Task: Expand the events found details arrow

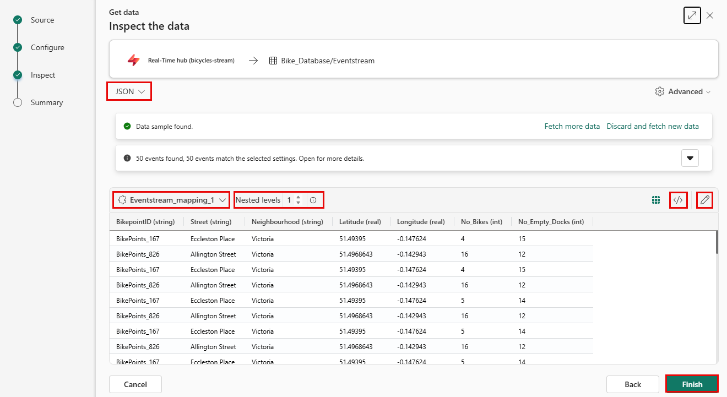Action: [x=690, y=159]
